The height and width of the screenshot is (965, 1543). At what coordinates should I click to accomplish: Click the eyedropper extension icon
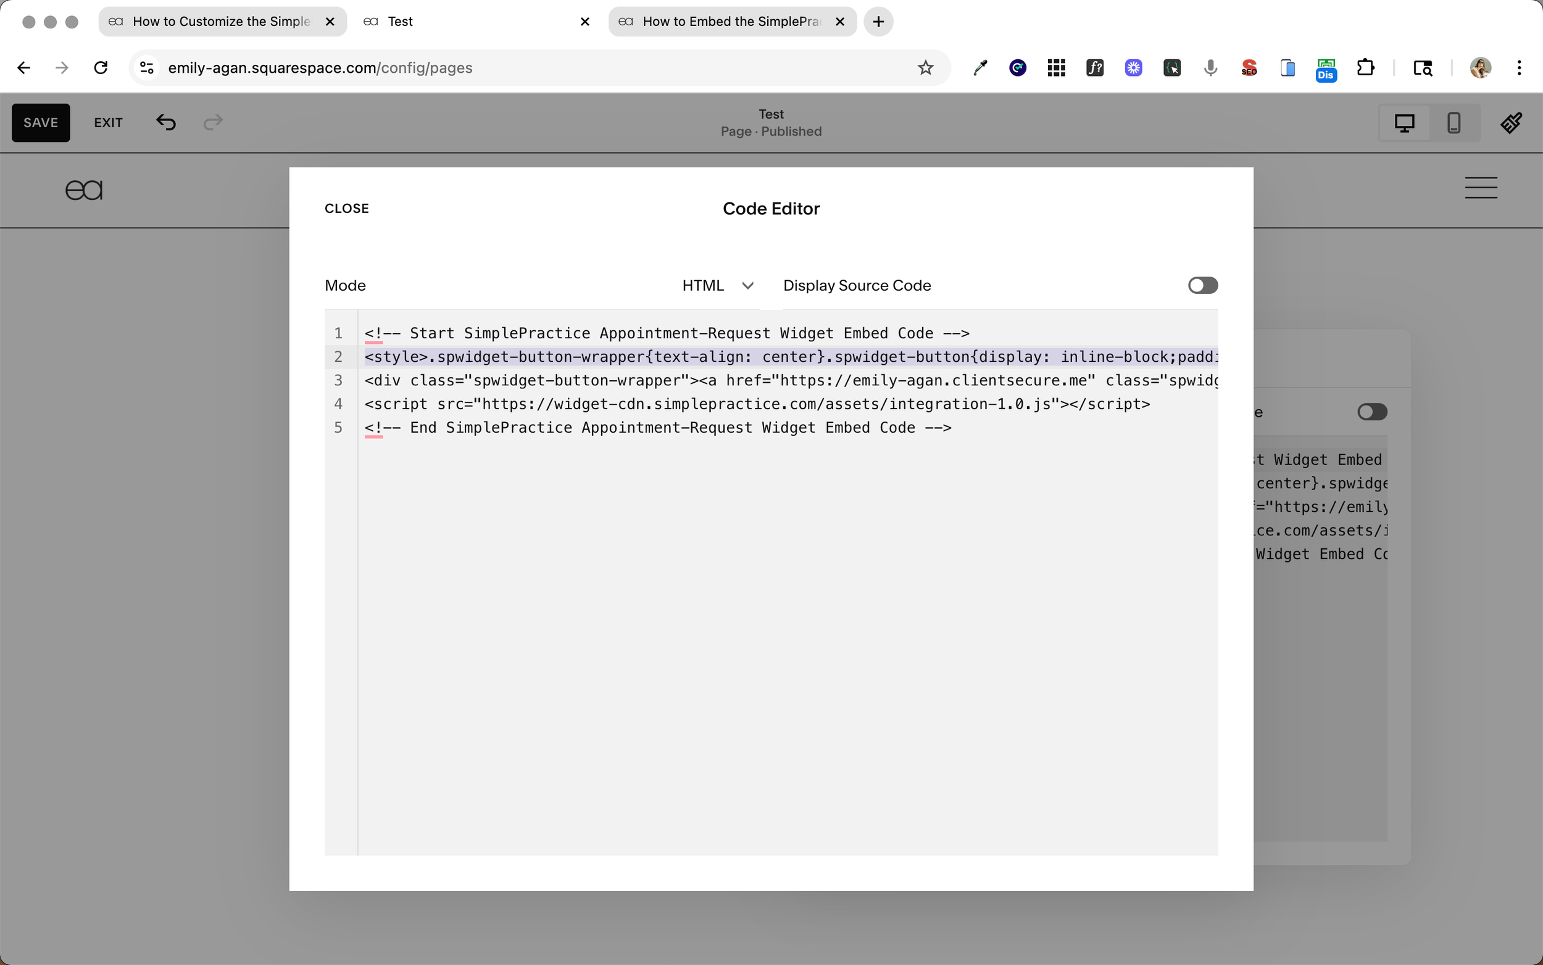(x=979, y=68)
